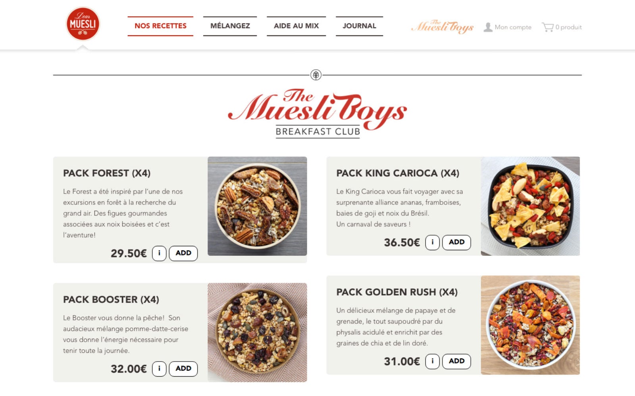Show info for Pack Booster
This screenshot has height=396, width=635.
[x=159, y=369]
